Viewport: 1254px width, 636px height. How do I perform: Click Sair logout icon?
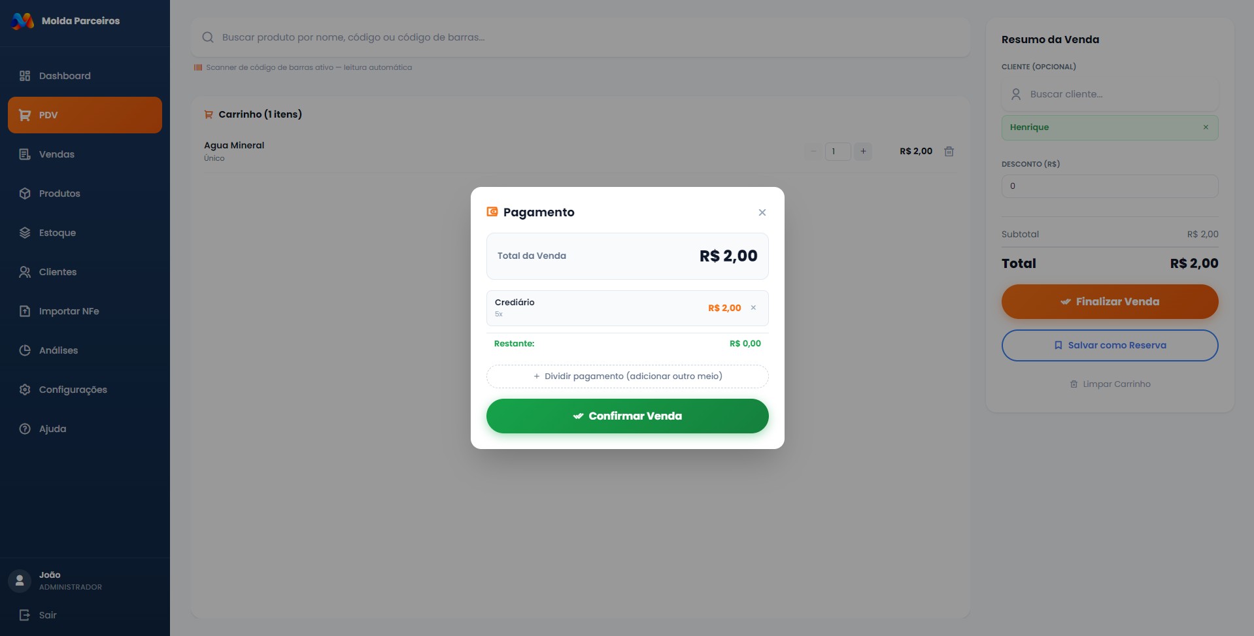[x=25, y=615]
